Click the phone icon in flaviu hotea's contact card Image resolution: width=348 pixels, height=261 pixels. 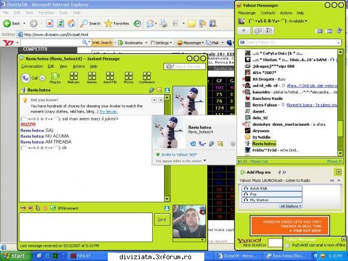tap(201, 144)
